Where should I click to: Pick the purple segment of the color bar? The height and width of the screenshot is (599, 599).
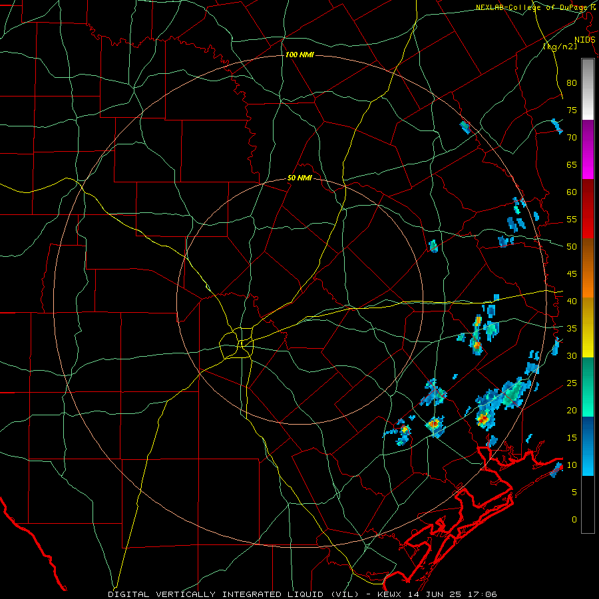588,149
